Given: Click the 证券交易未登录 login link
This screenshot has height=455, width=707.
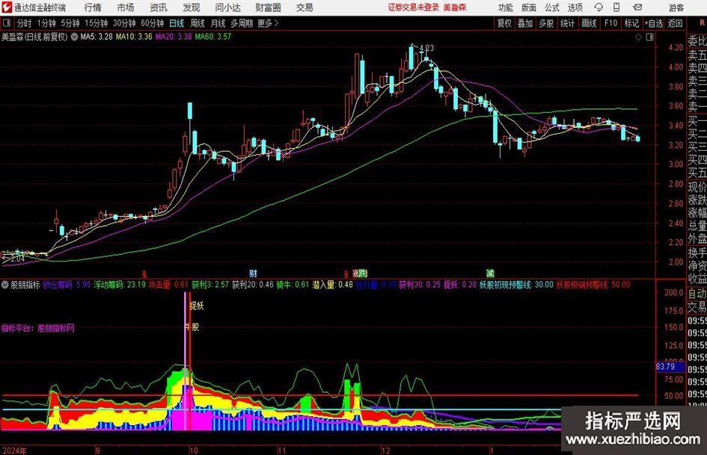Looking at the screenshot, I should tap(413, 7).
